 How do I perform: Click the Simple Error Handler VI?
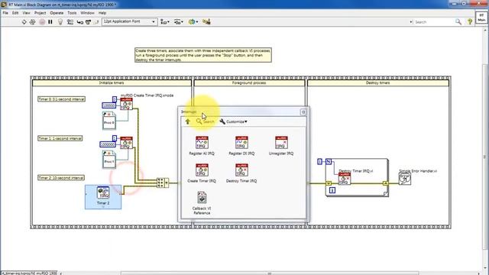405,179
